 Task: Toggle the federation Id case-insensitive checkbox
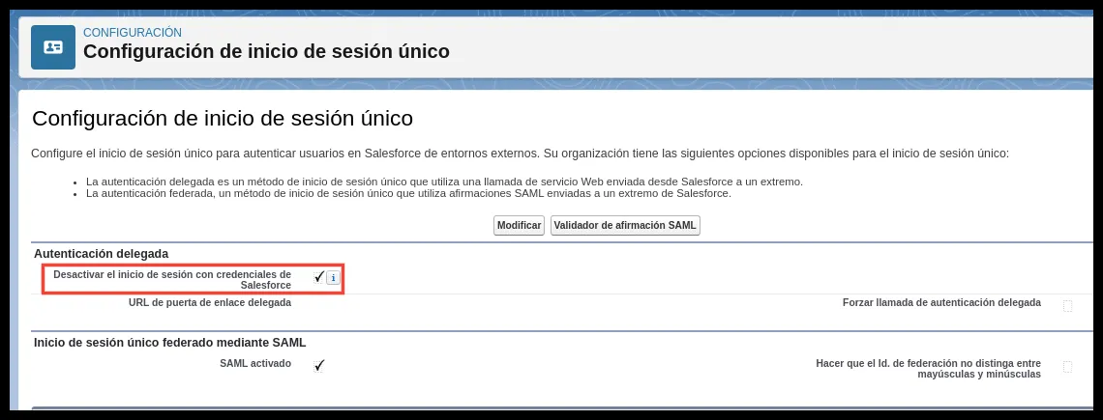[1067, 367]
